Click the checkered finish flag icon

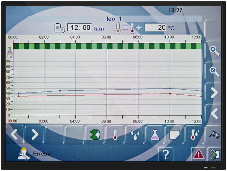pyautogui.click(x=215, y=135)
